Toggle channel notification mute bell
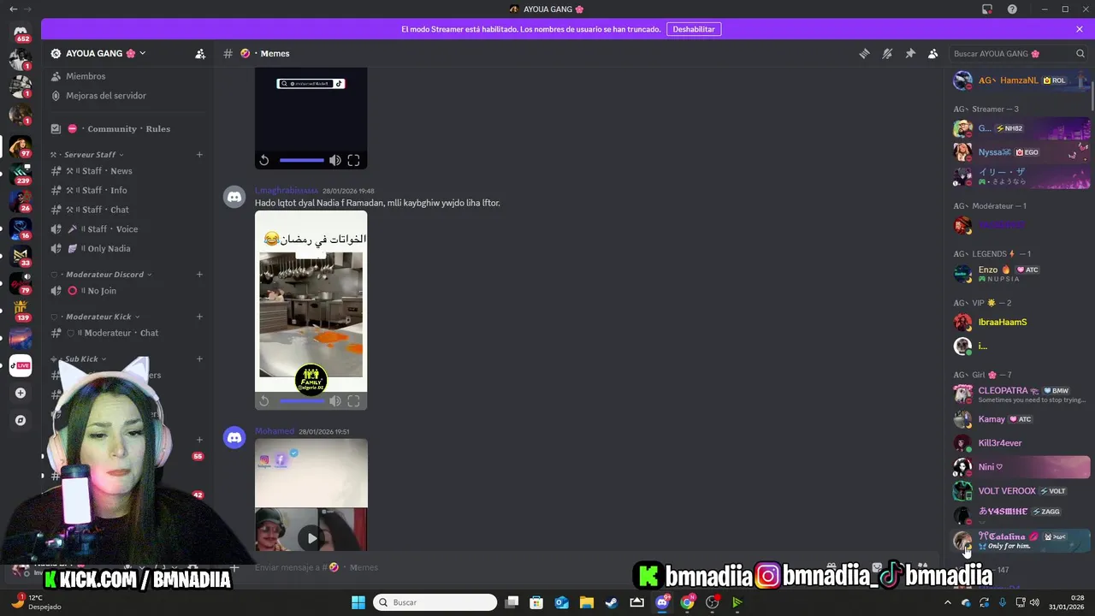This screenshot has height=616, width=1095. pyautogui.click(x=887, y=53)
